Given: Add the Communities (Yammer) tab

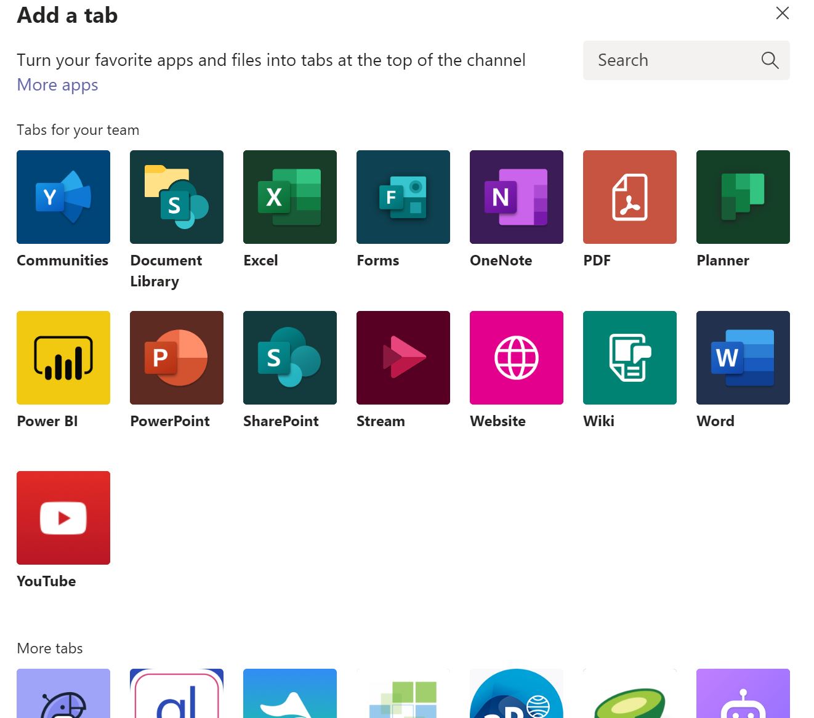Looking at the screenshot, I should (x=63, y=197).
